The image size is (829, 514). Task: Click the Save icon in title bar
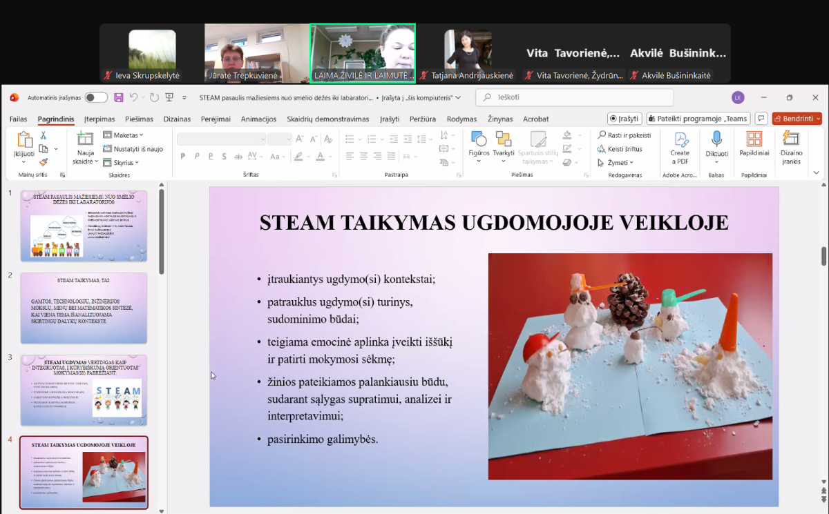[119, 97]
